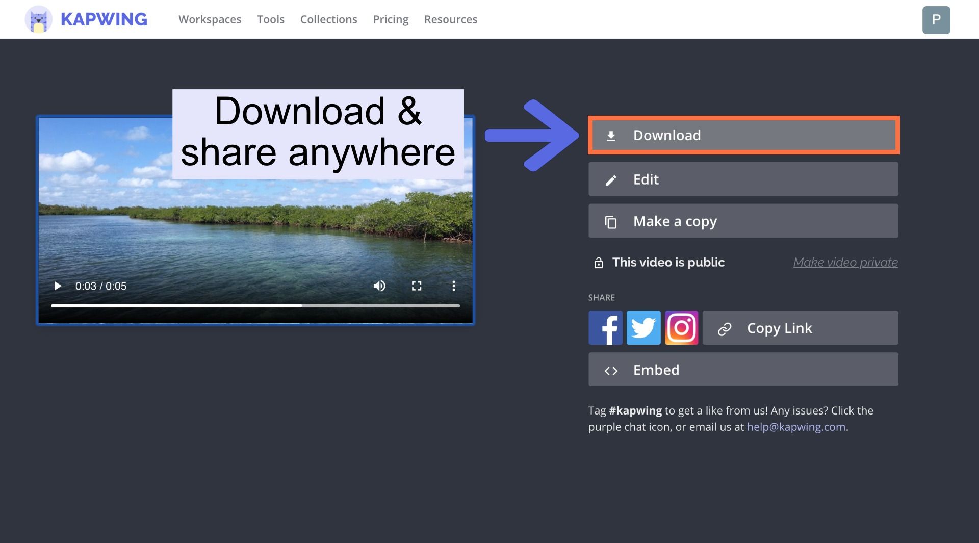Play the video preview
979x543 pixels.
[58, 286]
